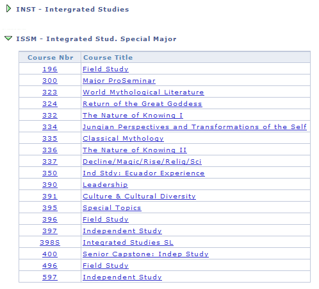Open course number 400 link
Viewport: 319px width, 289px height.
tap(50, 254)
